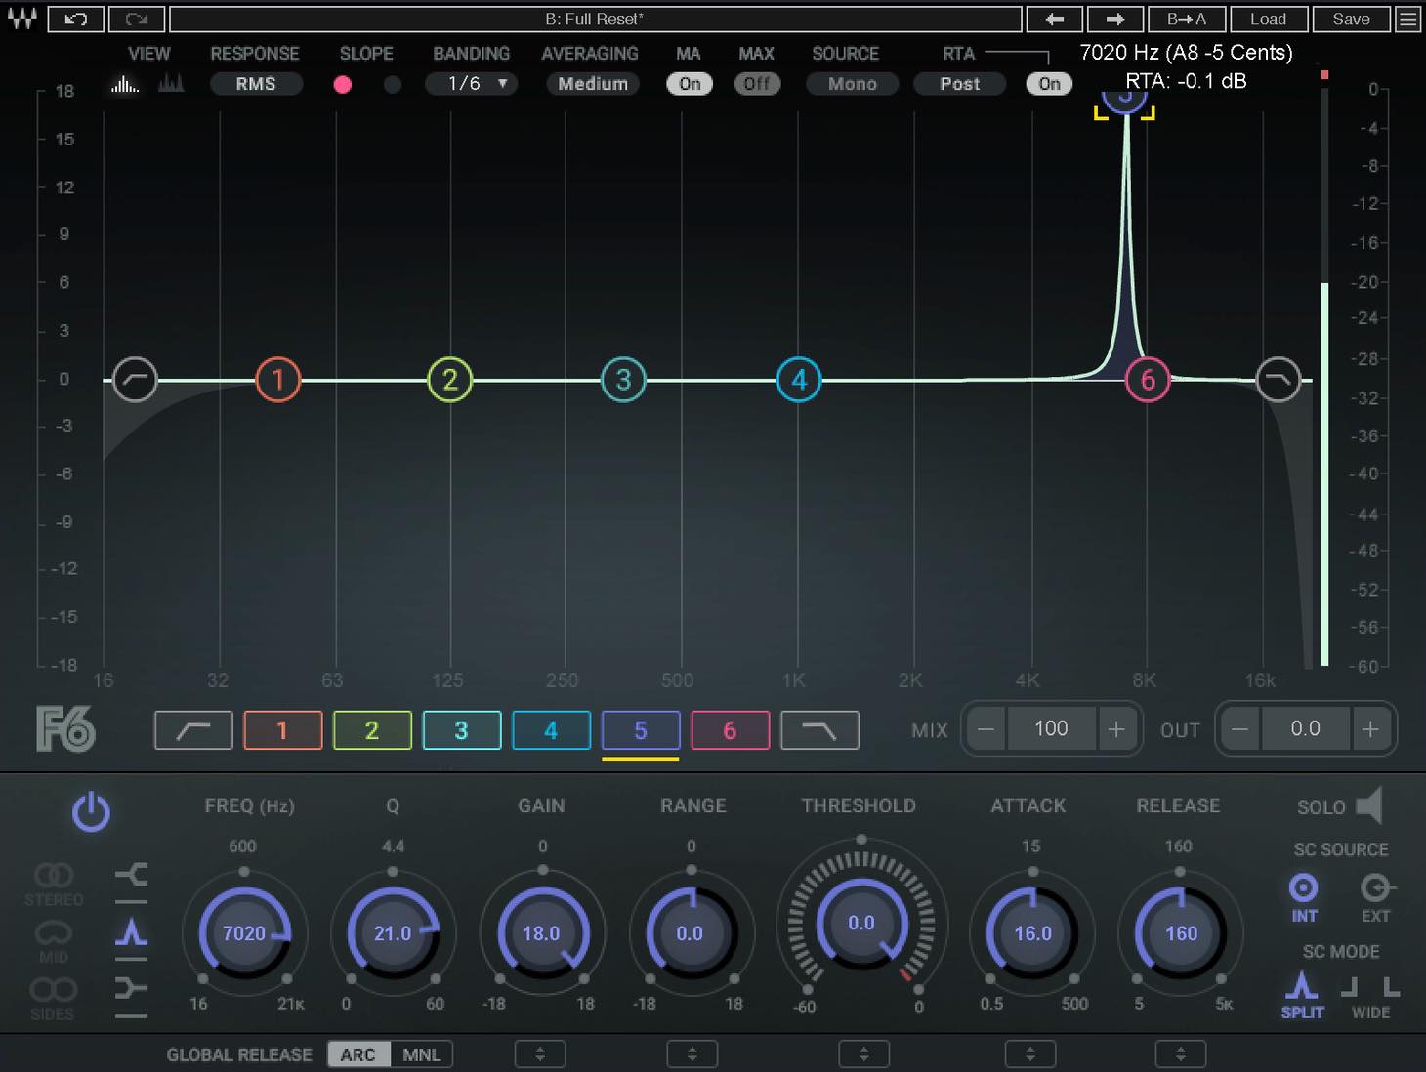Select the low shelf filter shape icon

(x=132, y=988)
